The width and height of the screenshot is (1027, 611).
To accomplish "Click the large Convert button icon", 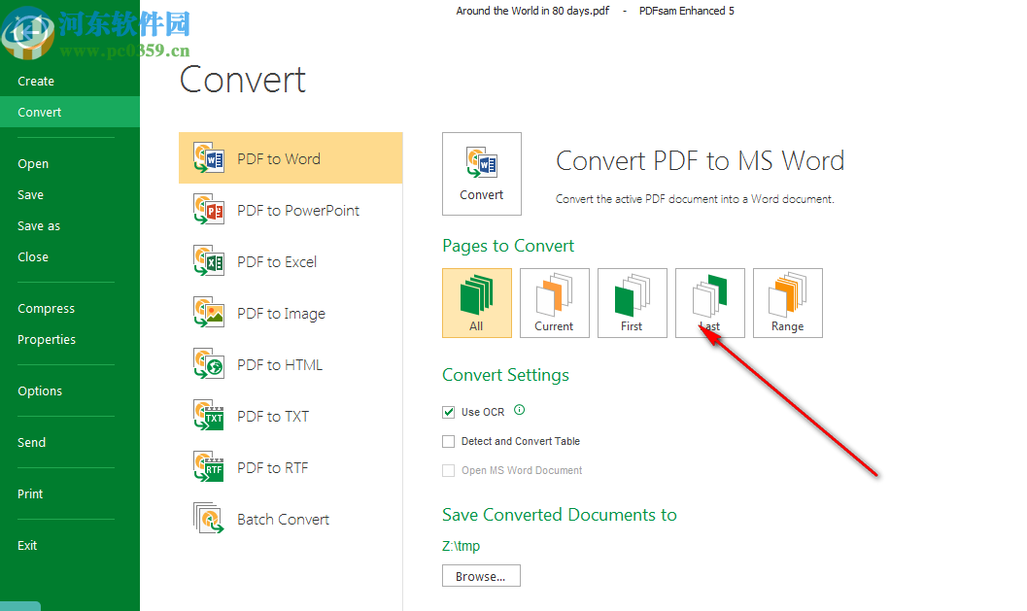I will click(x=481, y=174).
